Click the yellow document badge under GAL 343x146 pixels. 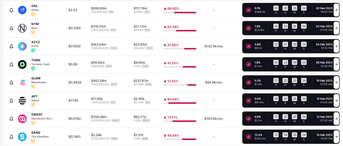pos(33,14)
